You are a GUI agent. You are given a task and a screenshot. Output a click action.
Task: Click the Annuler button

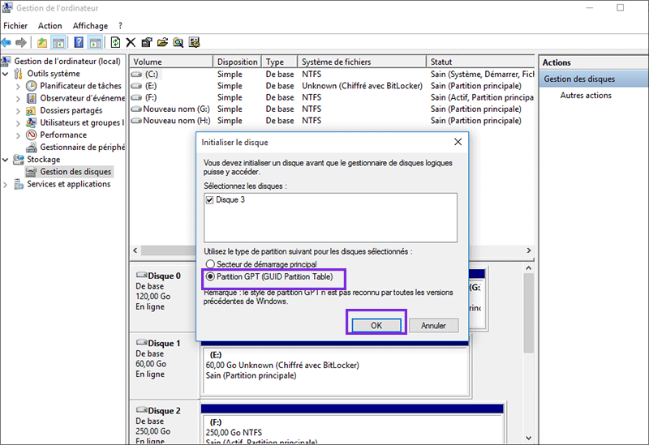(433, 325)
